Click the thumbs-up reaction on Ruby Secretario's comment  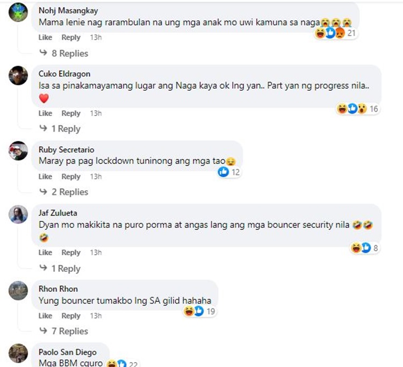(x=224, y=172)
